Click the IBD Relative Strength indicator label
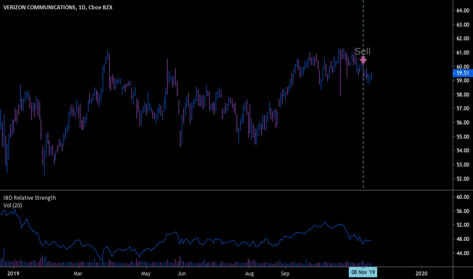The height and width of the screenshot is (279, 473). point(29,198)
